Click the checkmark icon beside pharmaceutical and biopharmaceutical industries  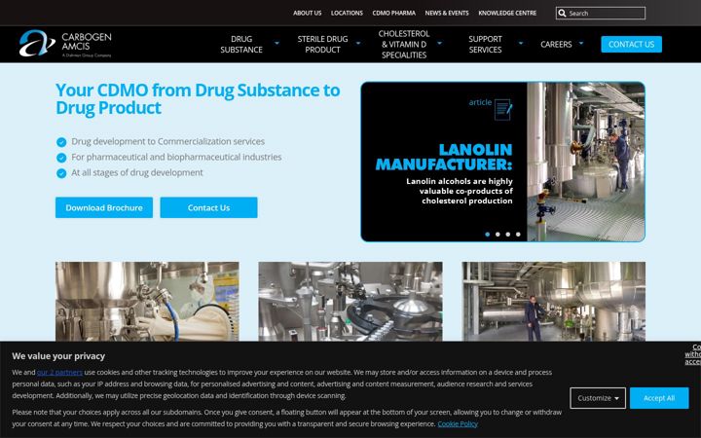coord(61,158)
